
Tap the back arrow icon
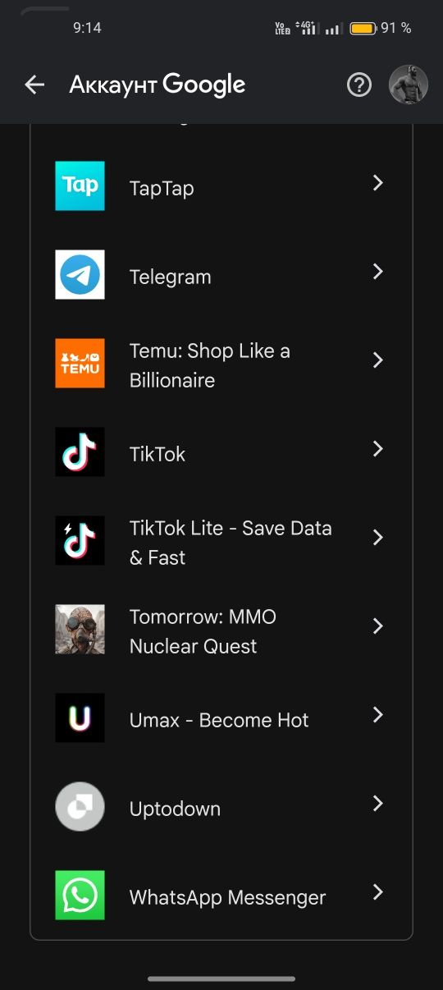click(34, 85)
